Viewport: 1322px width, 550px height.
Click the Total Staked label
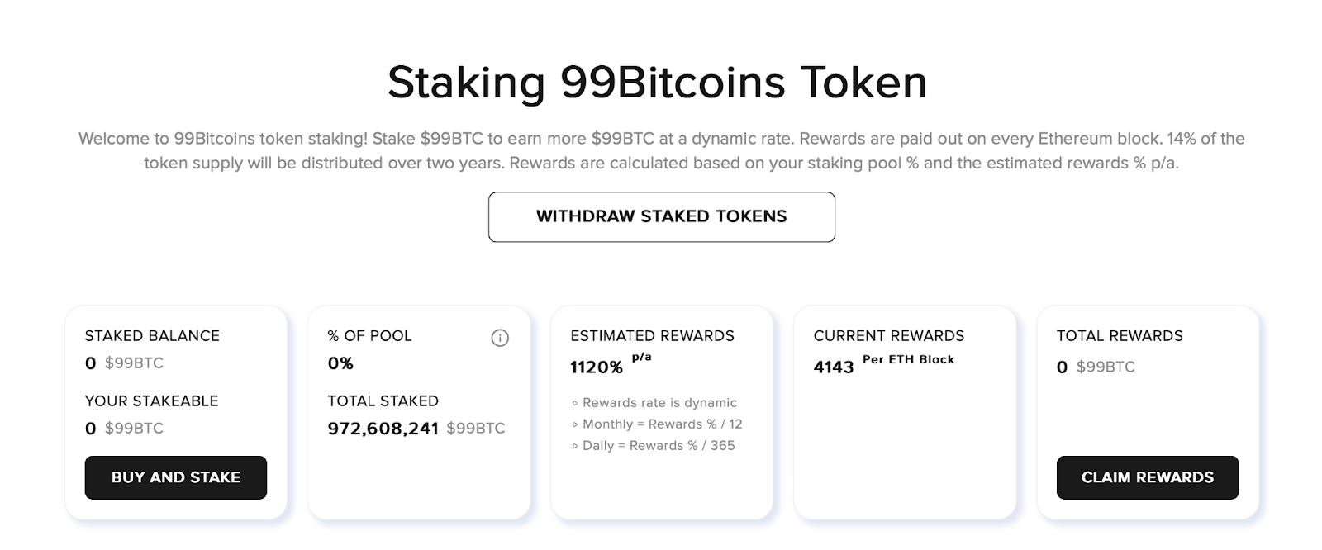click(x=383, y=401)
